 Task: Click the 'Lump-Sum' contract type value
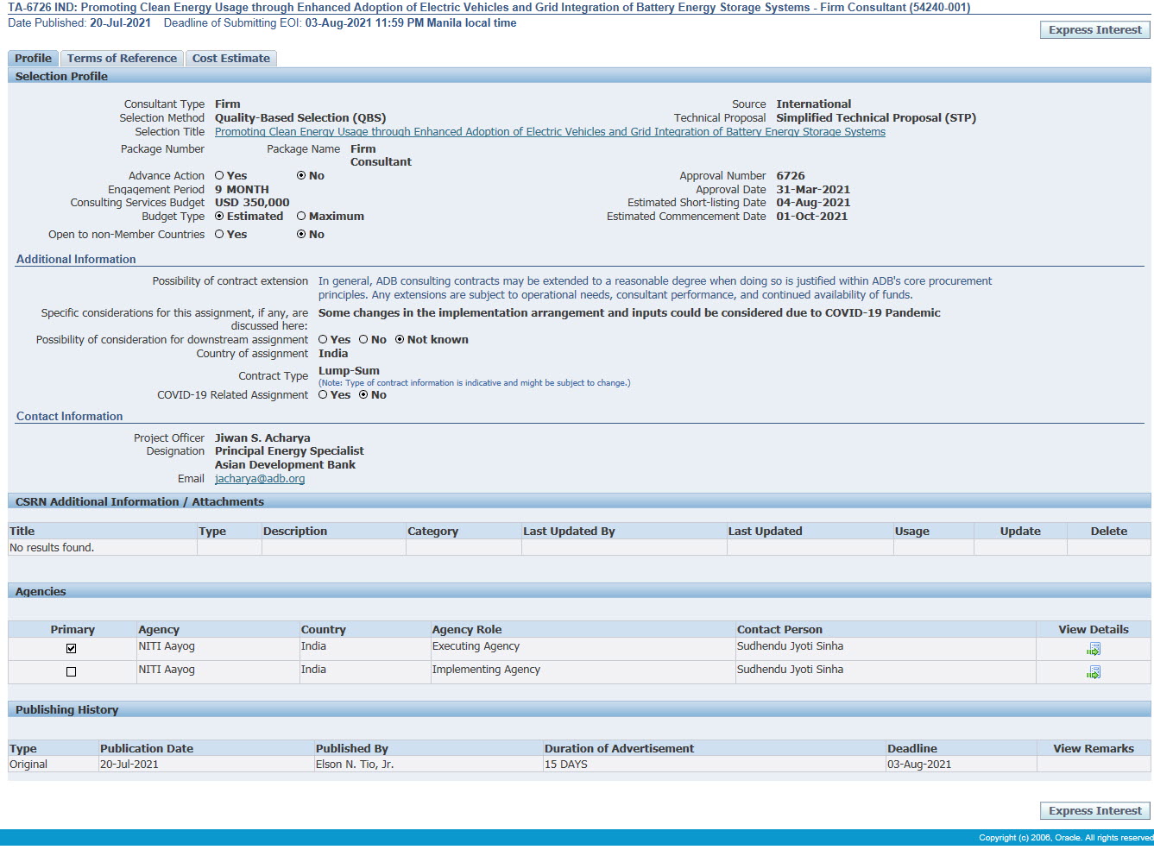click(x=349, y=370)
